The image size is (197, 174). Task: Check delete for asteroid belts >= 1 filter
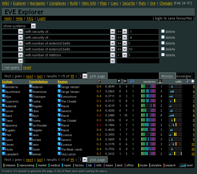tap(163, 43)
